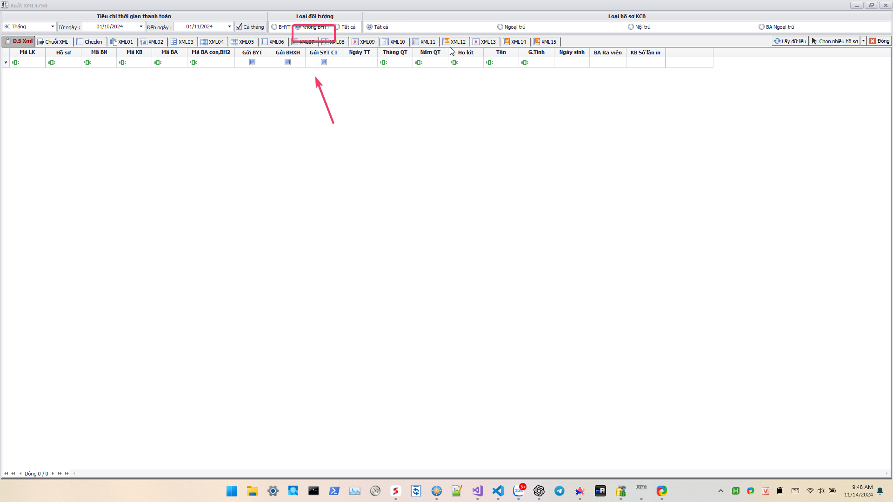
Task: Open the Đến ngày date picker dropdown
Action: 229,27
